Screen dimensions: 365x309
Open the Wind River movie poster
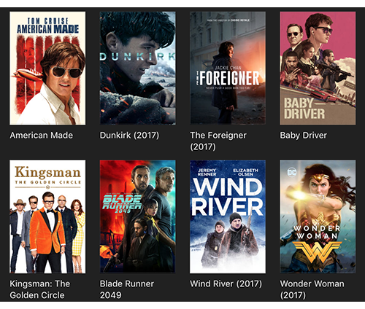[x=228, y=216]
